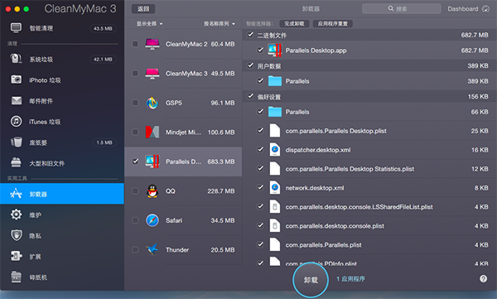This screenshot has width=497, height=299.
Task: Click the Mindjet app icon
Action: (152, 133)
